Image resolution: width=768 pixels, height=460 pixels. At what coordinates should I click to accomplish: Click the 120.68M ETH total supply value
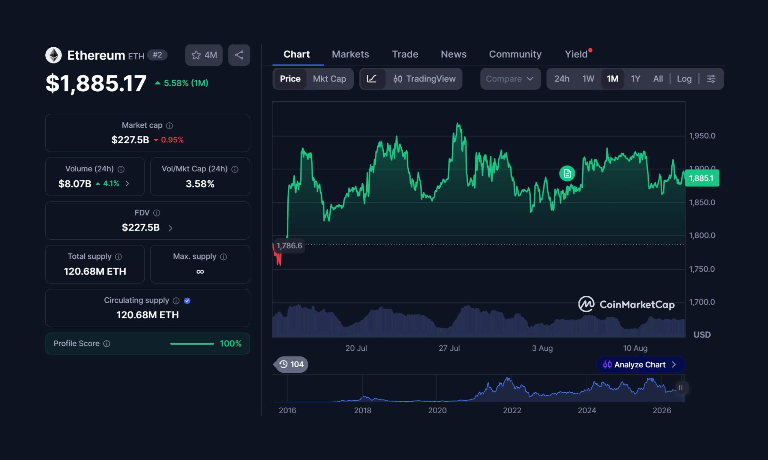[95, 271]
